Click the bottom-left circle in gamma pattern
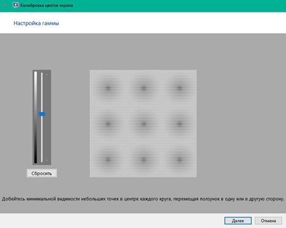The height and width of the screenshot is (228, 286). [108, 160]
